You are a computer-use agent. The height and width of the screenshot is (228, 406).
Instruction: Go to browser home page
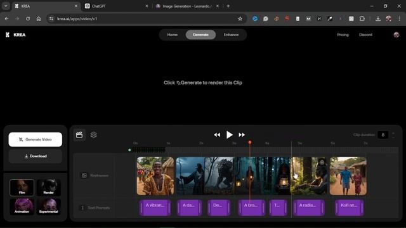coord(39,18)
